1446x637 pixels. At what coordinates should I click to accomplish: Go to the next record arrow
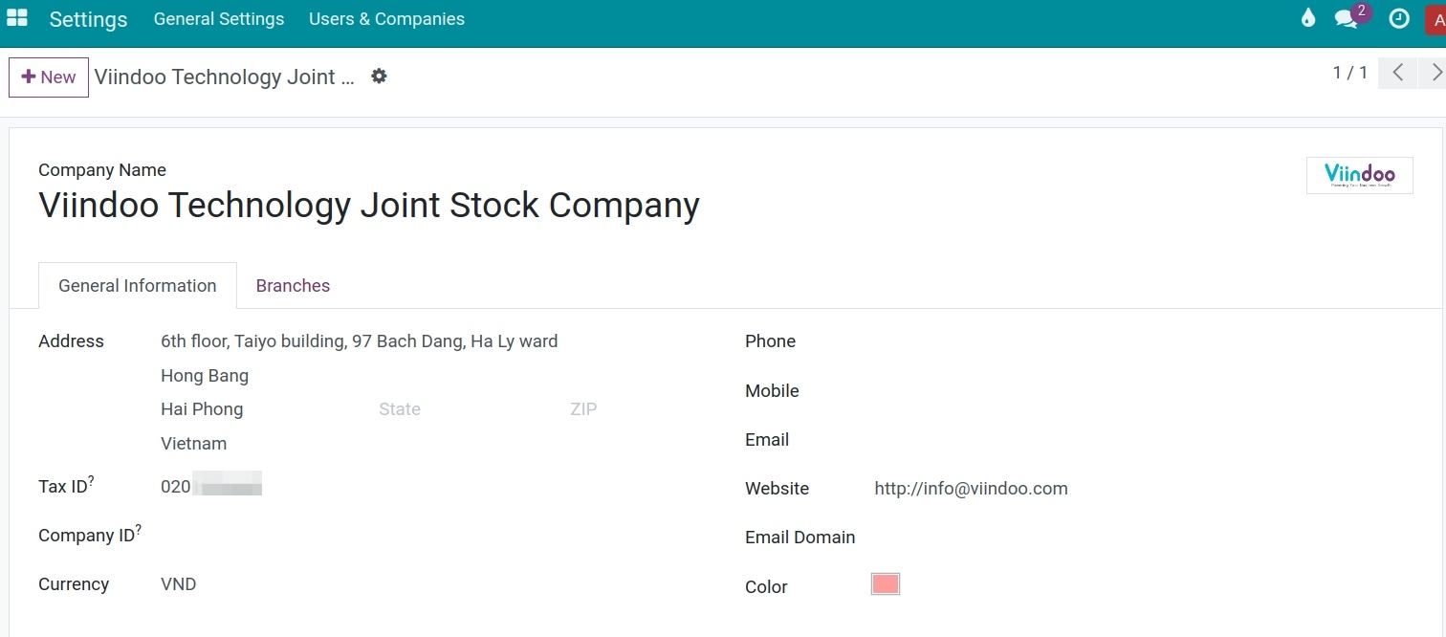pyautogui.click(x=1432, y=73)
